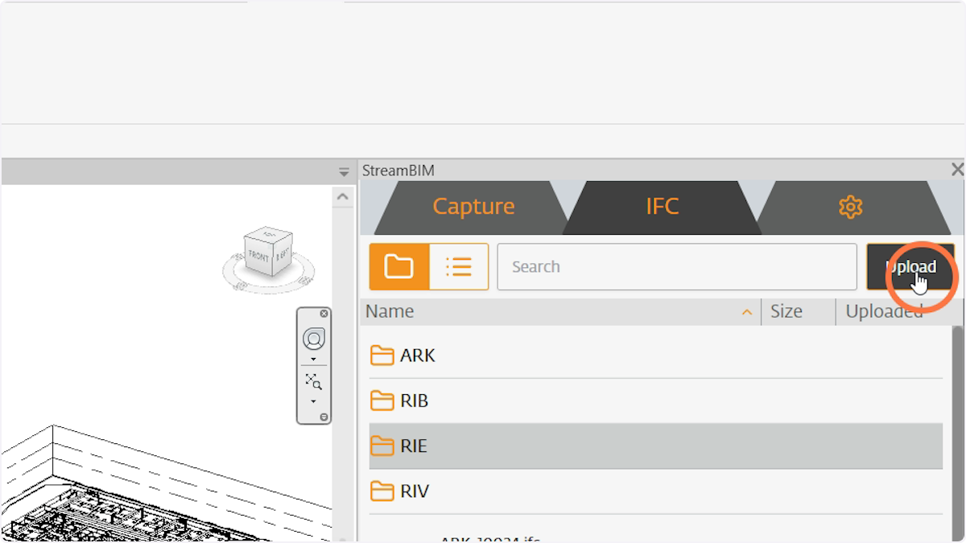966x543 pixels.
Task: Open the RIB folder
Action: [x=656, y=401]
